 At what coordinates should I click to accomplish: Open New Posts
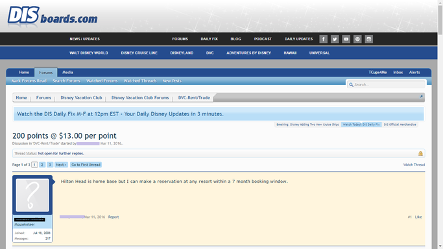tap(172, 81)
